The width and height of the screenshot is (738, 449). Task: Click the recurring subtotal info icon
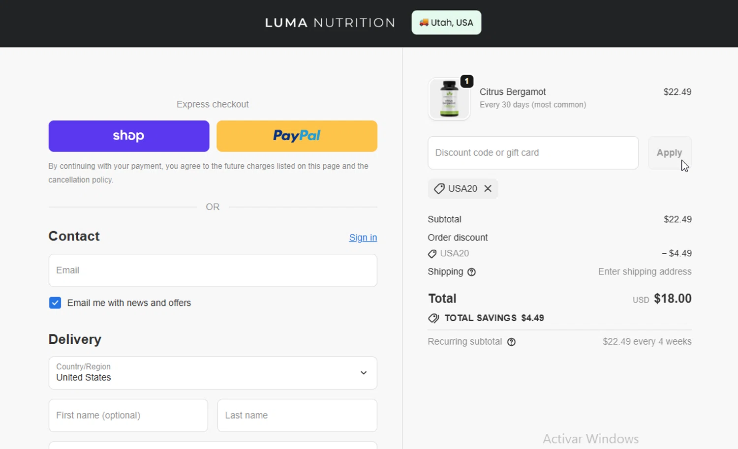[x=512, y=342]
